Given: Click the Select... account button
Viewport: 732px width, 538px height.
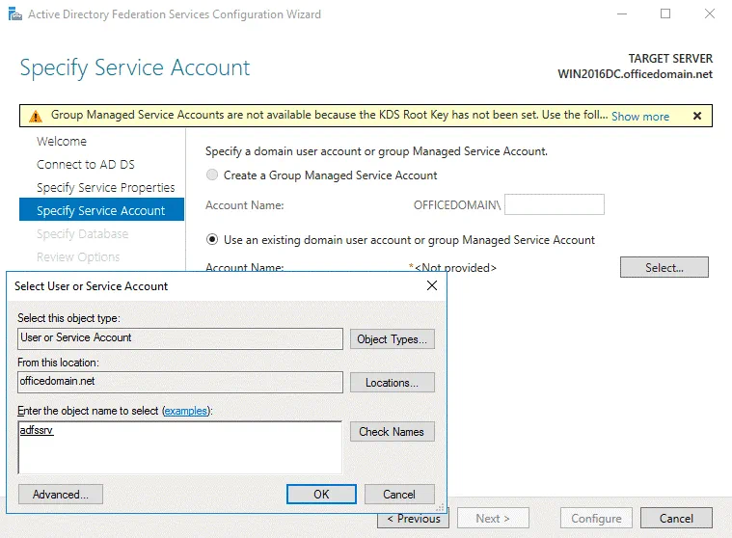Looking at the screenshot, I should click(664, 268).
